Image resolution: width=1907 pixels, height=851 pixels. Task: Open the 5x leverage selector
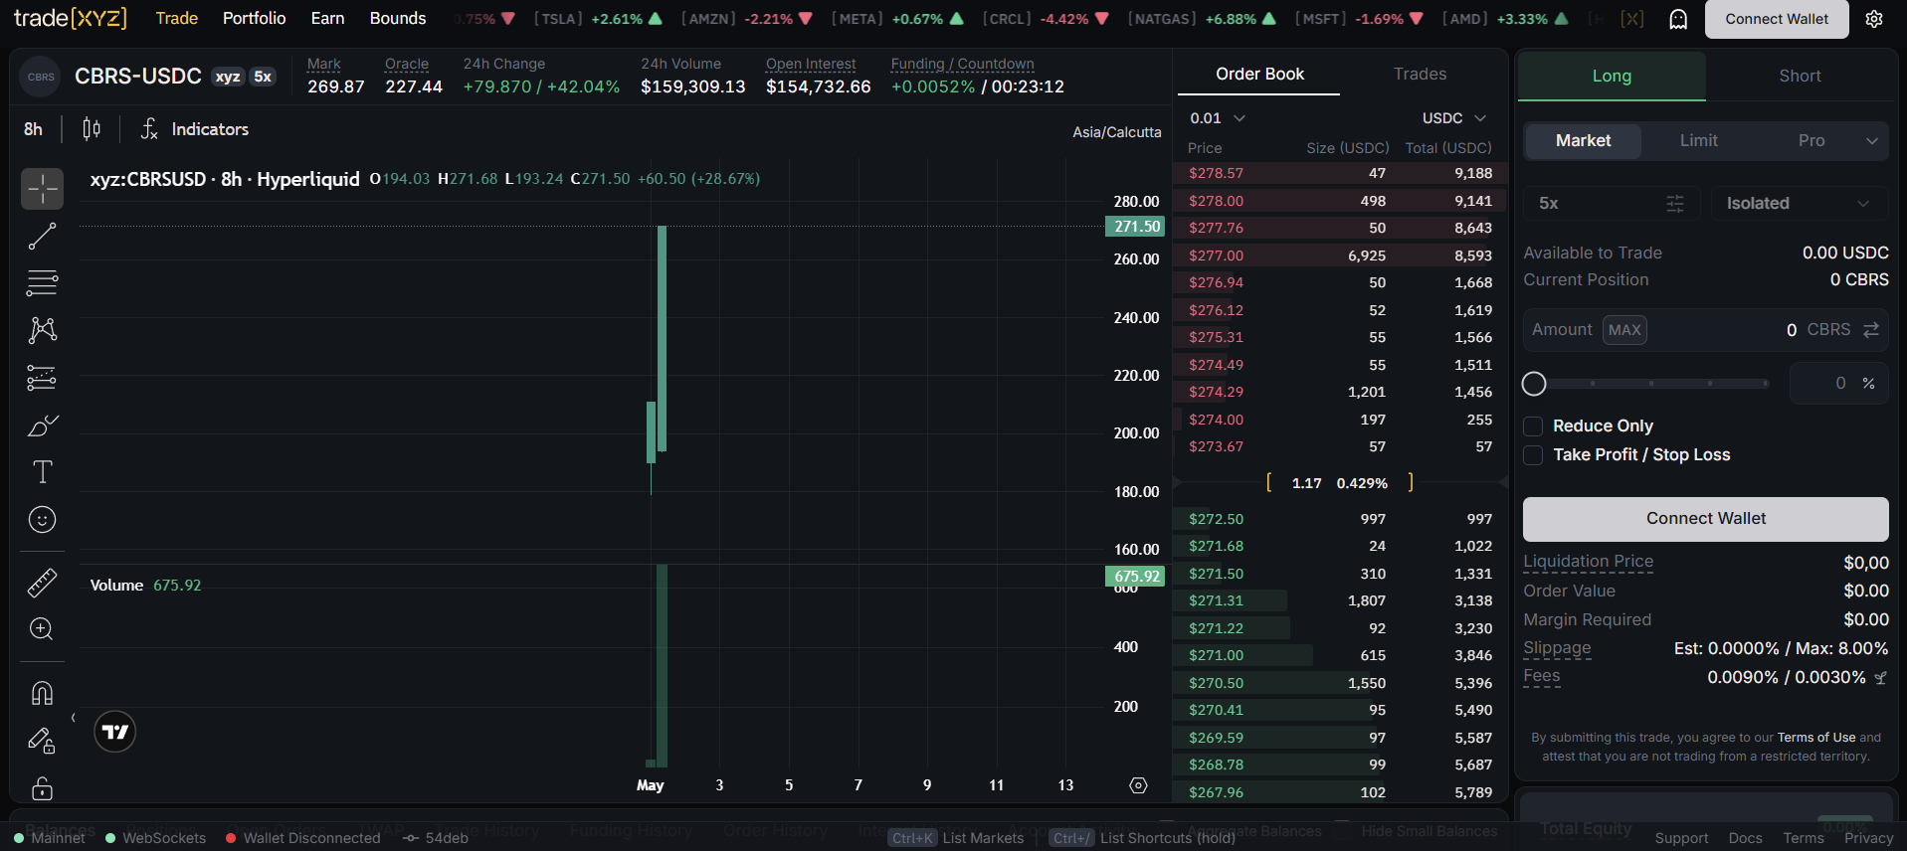tap(1612, 204)
